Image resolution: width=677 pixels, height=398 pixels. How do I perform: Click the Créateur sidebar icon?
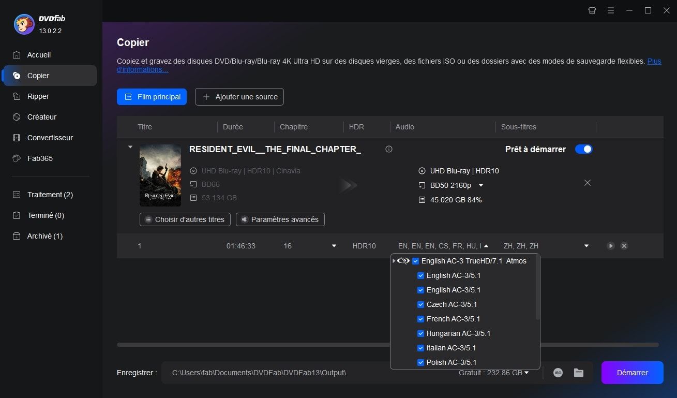point(17,117)
